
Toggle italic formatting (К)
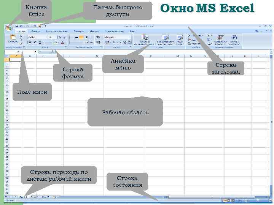pos(35,42)
